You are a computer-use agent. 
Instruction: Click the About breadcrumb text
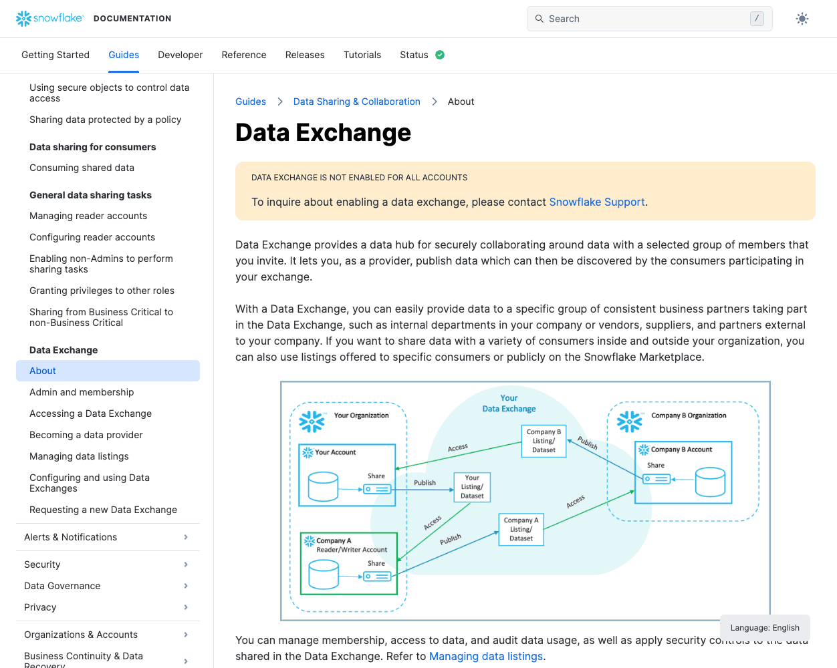pyautogui.click(x=461, y=102)
